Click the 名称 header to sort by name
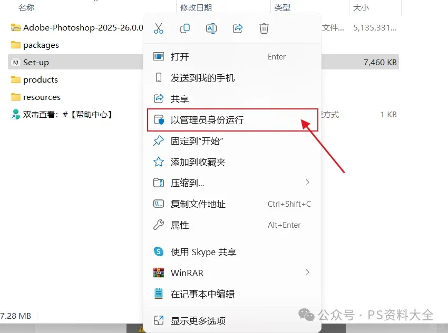Screen dimensions: 448x333 [x=26, y=7]
